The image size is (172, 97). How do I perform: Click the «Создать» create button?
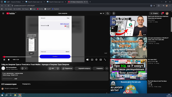[154, 13]
